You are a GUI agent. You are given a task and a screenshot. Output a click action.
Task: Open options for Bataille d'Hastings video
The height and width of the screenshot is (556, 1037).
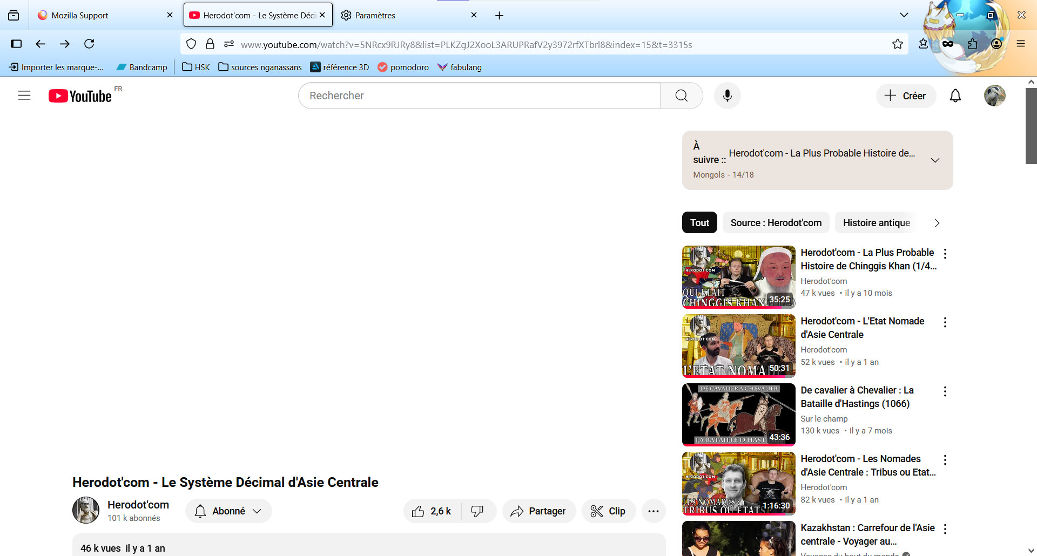pos(945,391)
